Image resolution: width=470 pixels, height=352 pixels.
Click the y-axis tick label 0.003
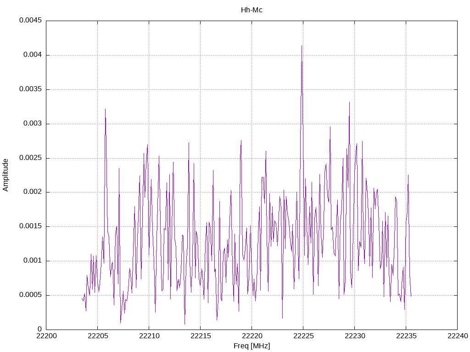pos(33,124)
